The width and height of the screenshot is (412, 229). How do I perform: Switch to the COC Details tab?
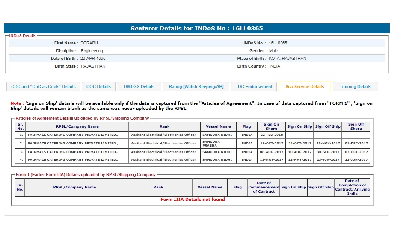[x=98, y=87]
